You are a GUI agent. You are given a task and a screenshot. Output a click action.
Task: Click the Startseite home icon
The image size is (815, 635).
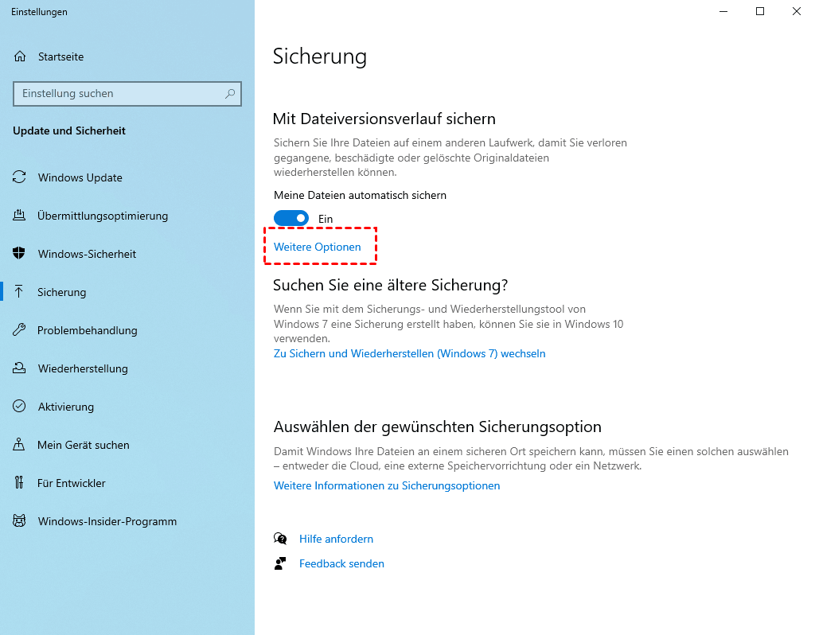tap(21, 56)
